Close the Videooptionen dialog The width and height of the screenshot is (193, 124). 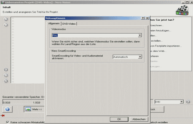tap(148, 18)
